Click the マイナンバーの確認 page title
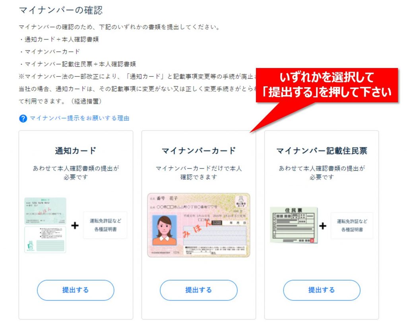This screenshot has width=407, height=327. tap(61, 10)
